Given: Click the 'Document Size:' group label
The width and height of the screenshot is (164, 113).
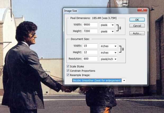Looking at the screenshot, I should click(80, 39).
